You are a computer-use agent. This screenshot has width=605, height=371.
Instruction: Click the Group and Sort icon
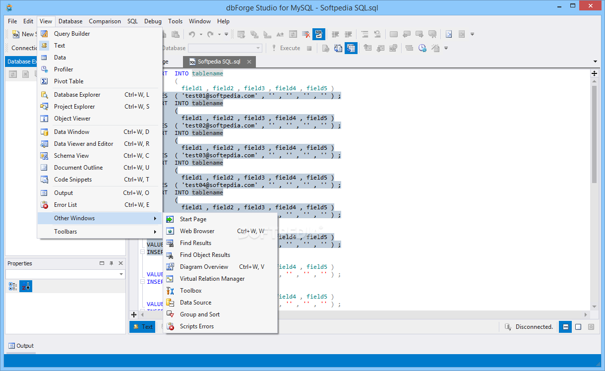click(170, 314)
